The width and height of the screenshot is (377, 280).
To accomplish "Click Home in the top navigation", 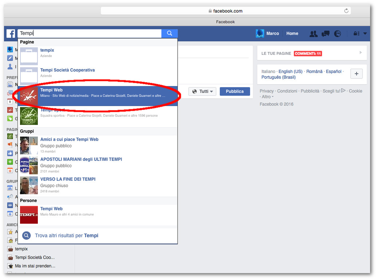I will pyautogui.click(x=292, y=33).
